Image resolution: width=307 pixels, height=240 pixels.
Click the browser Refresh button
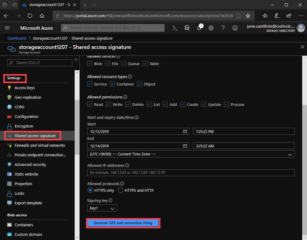(30, 16)
